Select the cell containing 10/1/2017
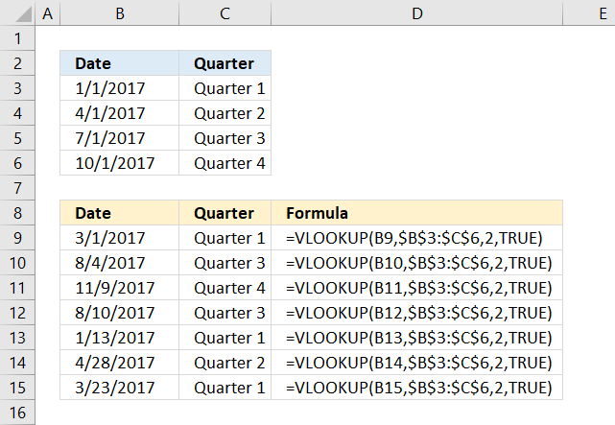 click(120, 163)
